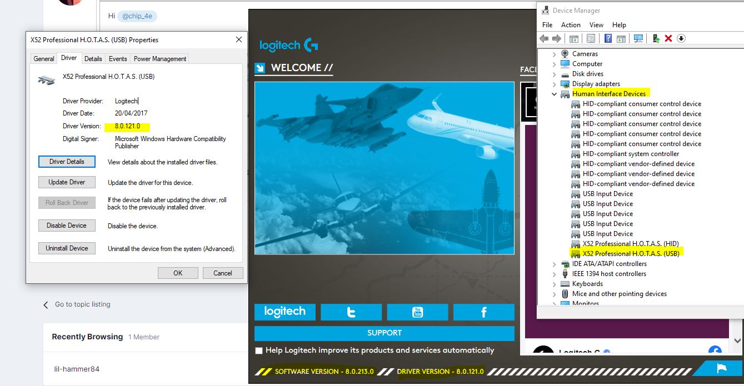Switch to the Power Management tab
Screen dimensions: 744x386
(160, 59)
